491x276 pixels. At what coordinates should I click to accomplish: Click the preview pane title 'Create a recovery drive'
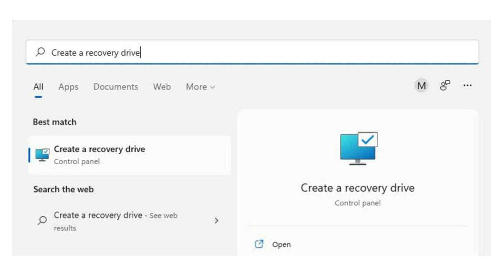[x=358, y=188]
